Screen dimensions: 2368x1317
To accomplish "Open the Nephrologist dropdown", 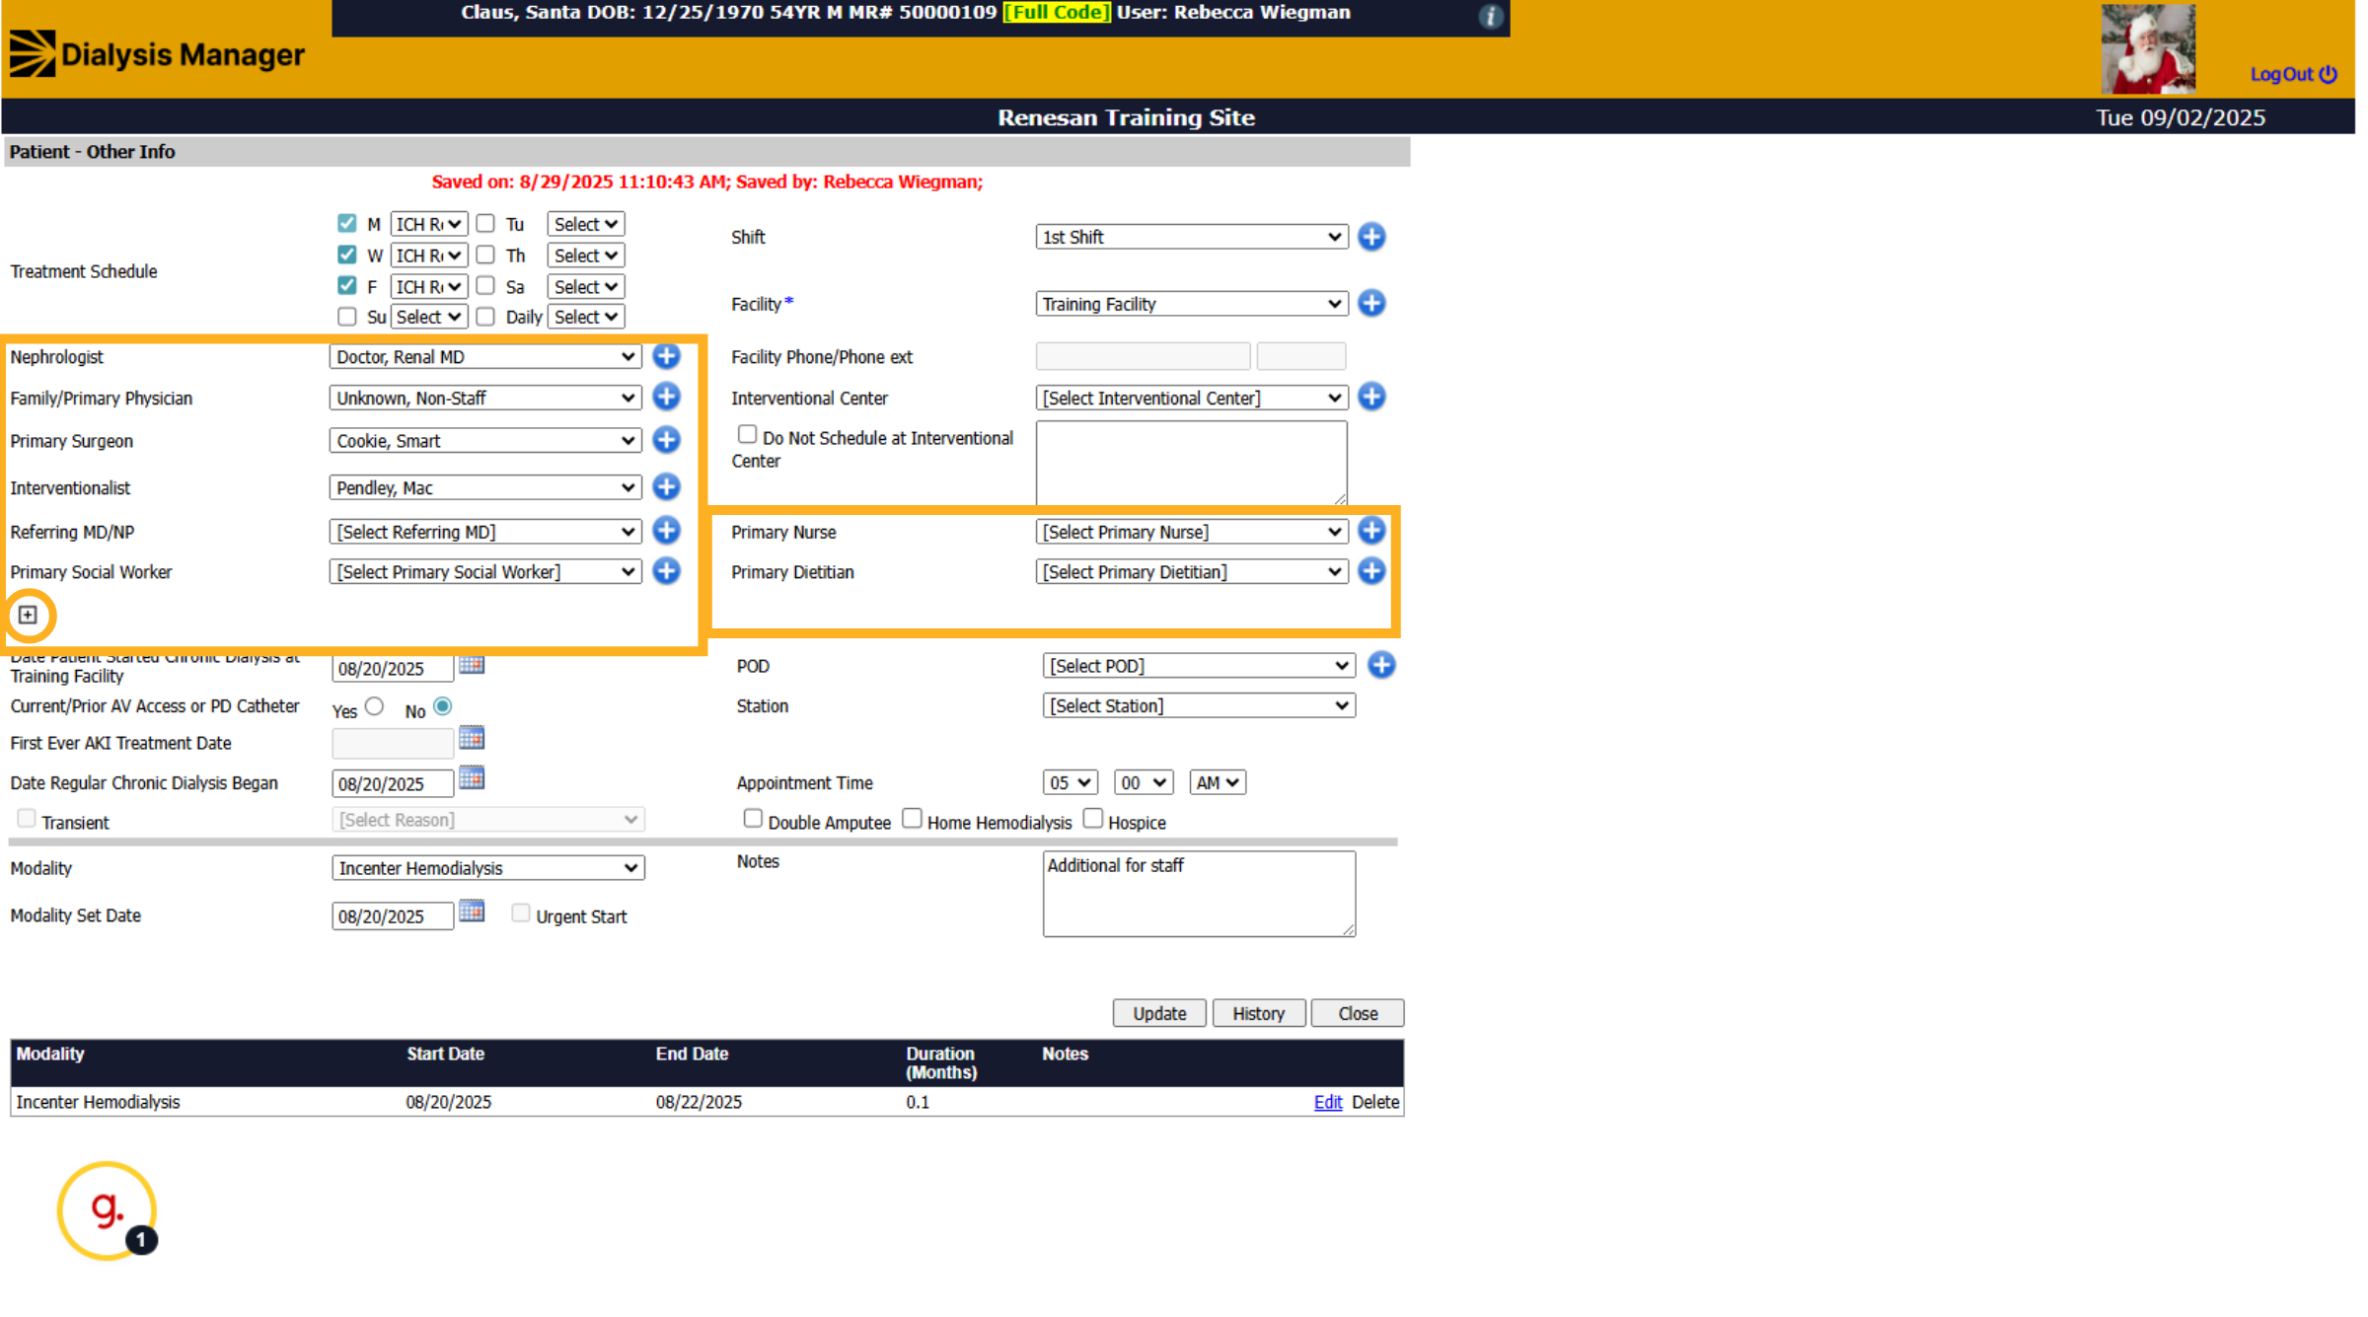I will [485, 357].
